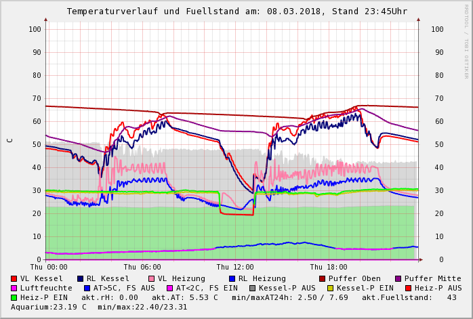
Task: Select the Thu 12:00 time axis label
Action: click(235, 267)
